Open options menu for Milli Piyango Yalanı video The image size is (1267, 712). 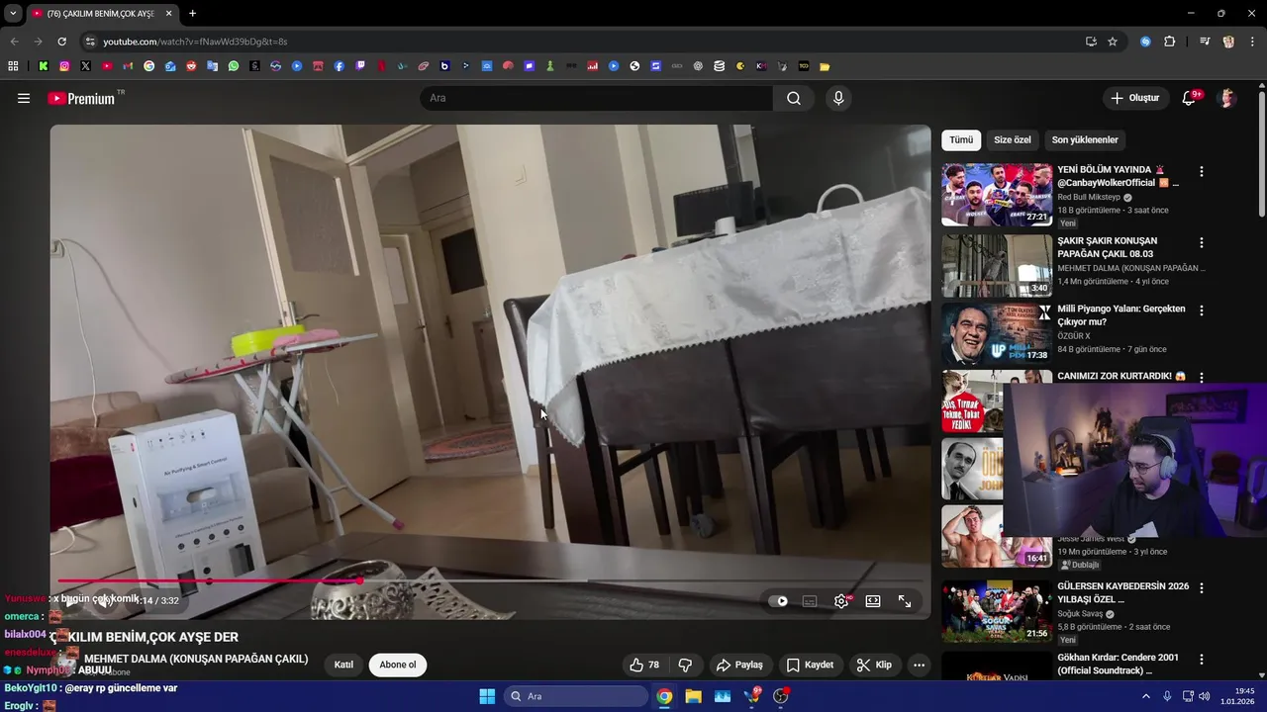[1202, 311]
